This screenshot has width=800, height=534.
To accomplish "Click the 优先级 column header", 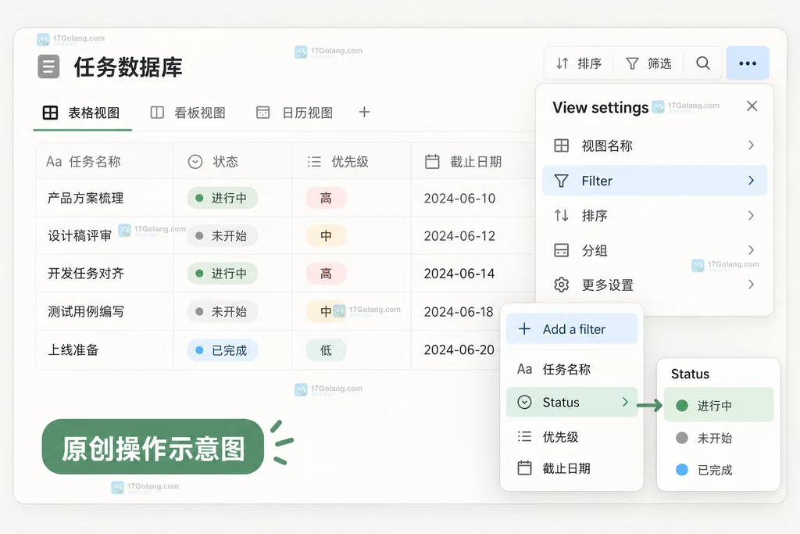I will (x=352, y=162).
